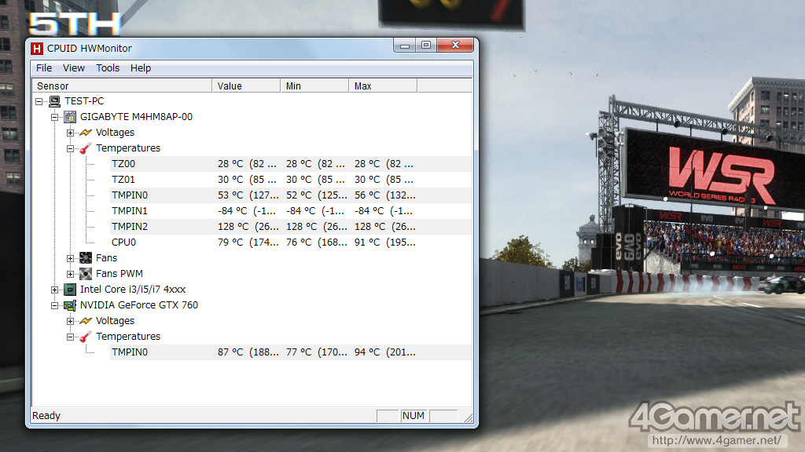Click the GIGABYTE Voltages lightning icon

(86, 133)
